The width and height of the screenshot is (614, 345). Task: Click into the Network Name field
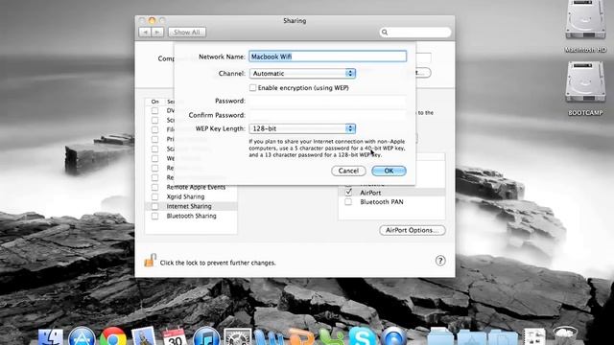click(x=328, y=57)
